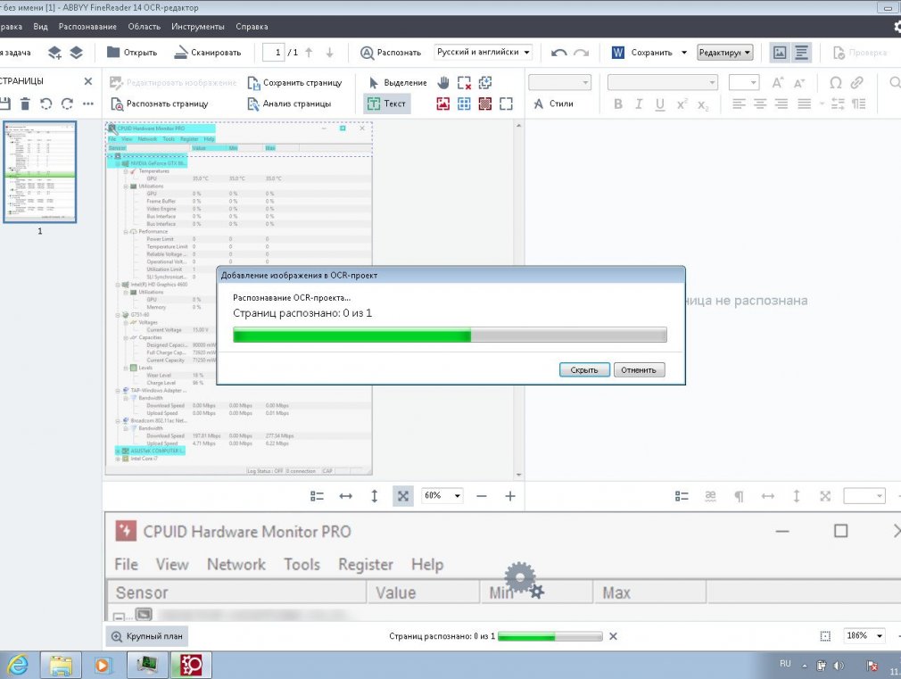
Task: Click Сохранить страницу button
Action: 294,83
